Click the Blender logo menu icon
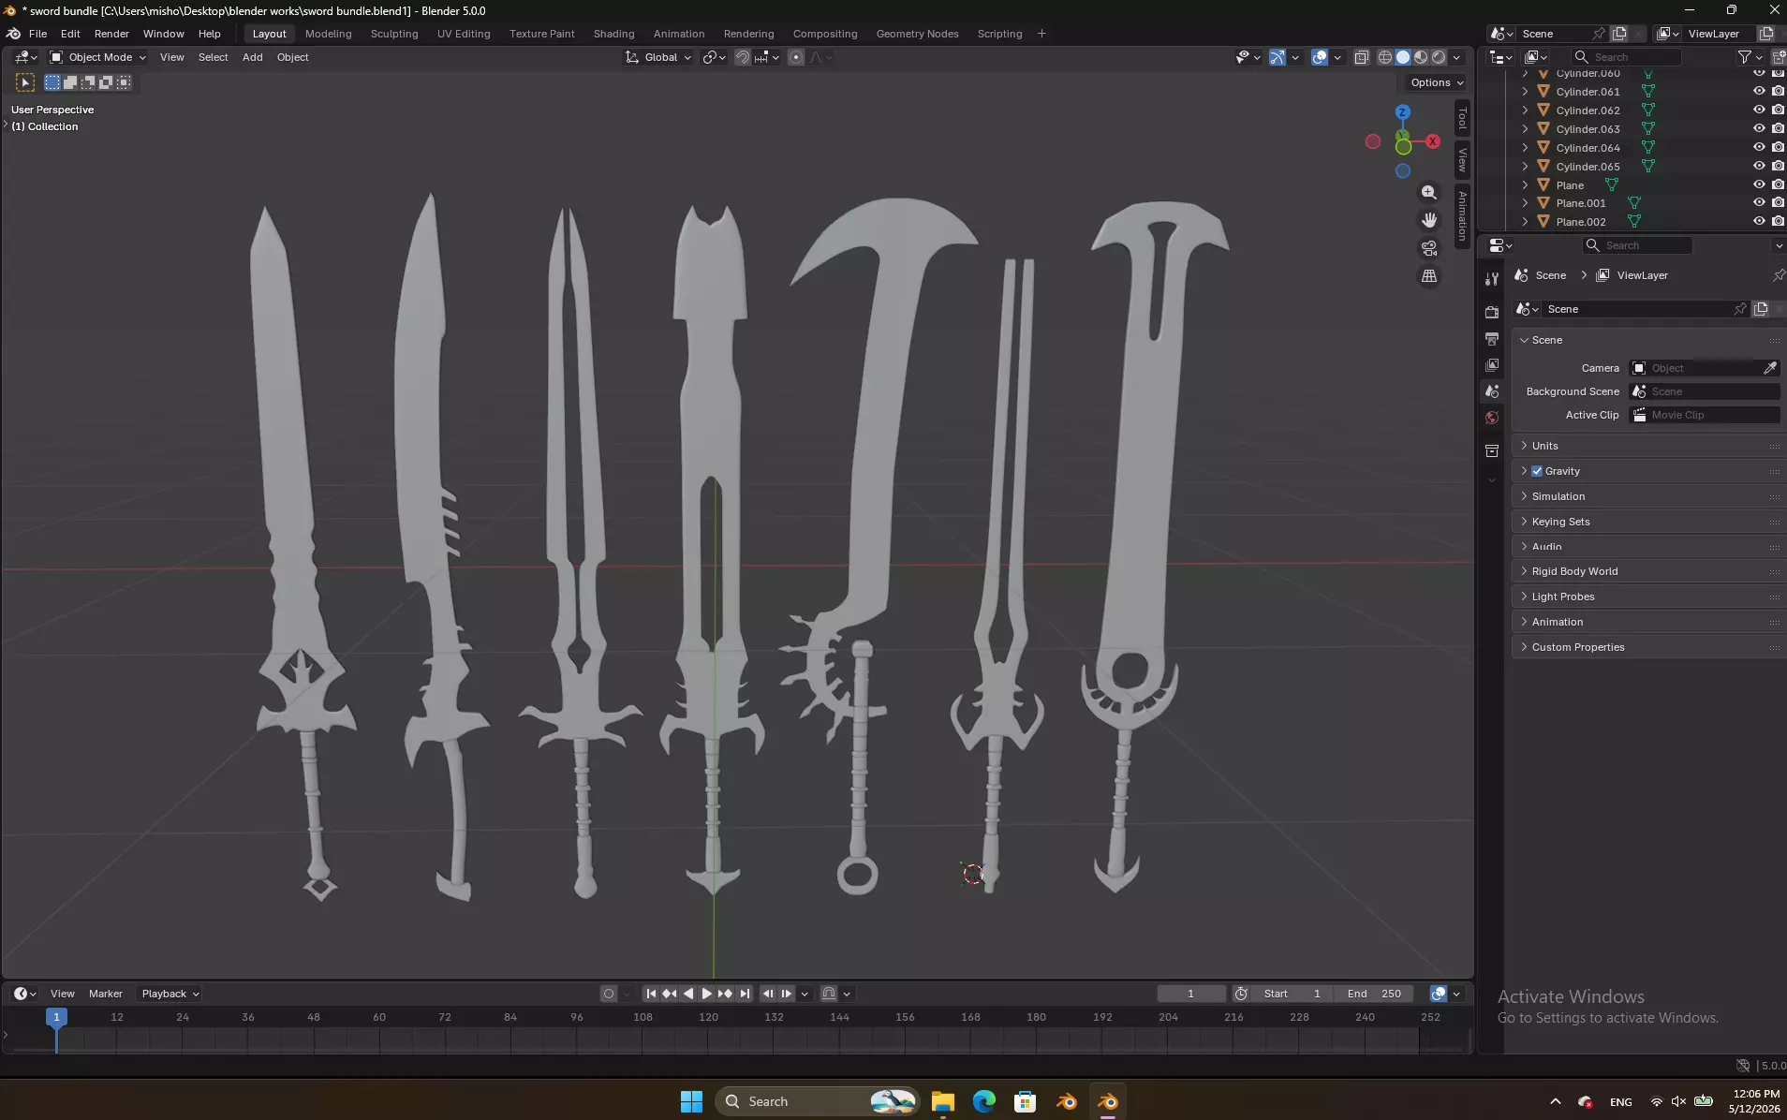This screenshot has width=1787, height=1120. click(x=13, y=34)
